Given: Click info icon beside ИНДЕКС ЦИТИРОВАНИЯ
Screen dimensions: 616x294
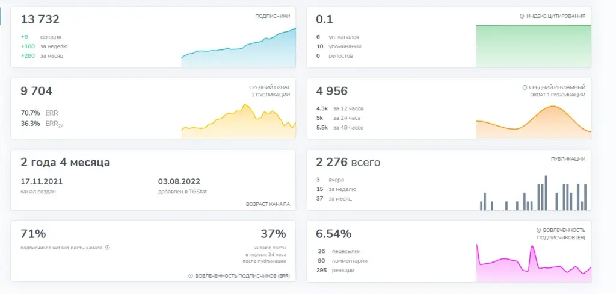Looking at the screenshot, I should 522,16.
